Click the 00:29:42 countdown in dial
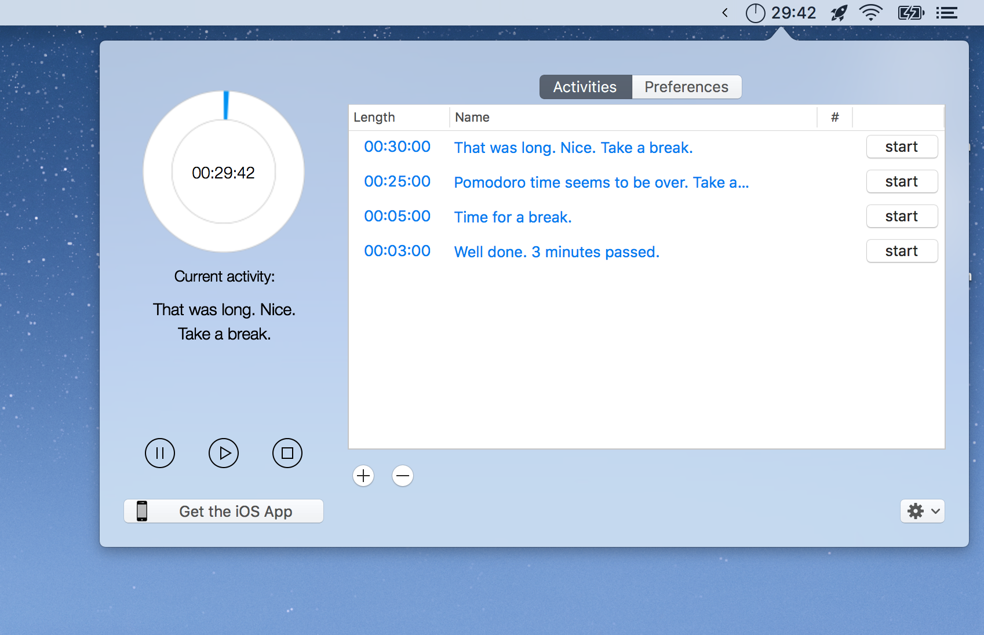Viewport: 984px width, 635px height. point(224,173)
